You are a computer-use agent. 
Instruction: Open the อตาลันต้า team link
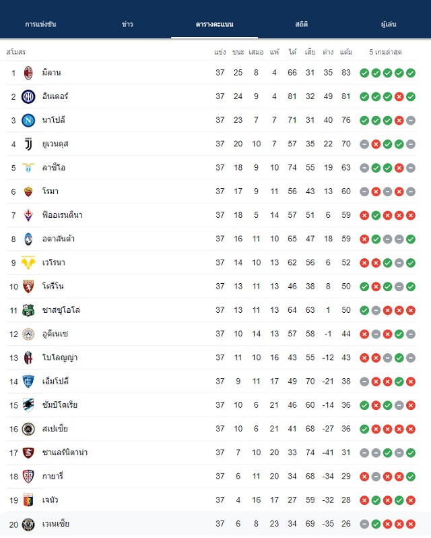click(58, 239)
